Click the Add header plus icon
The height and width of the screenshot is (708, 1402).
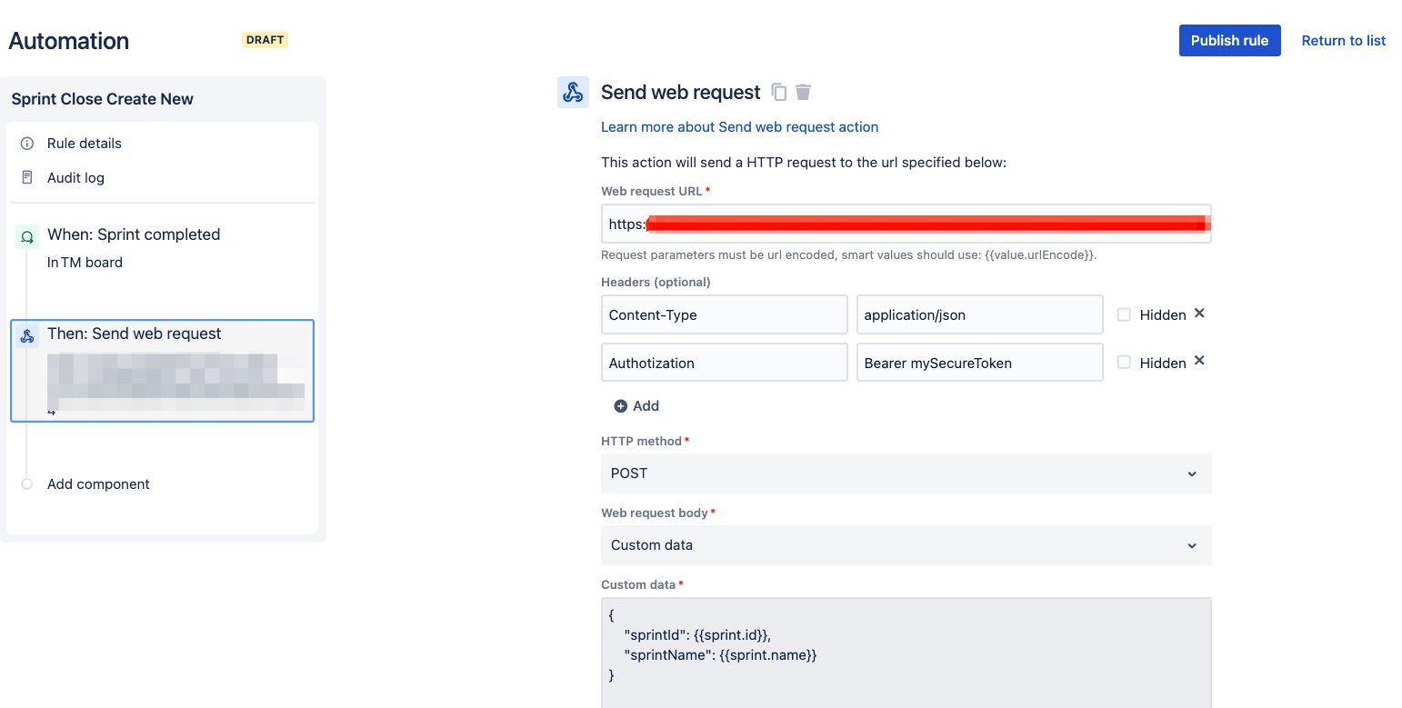click(x=620, y=405)
